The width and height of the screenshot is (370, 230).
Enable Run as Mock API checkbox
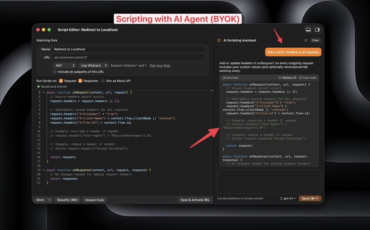[x=103, y=81]
